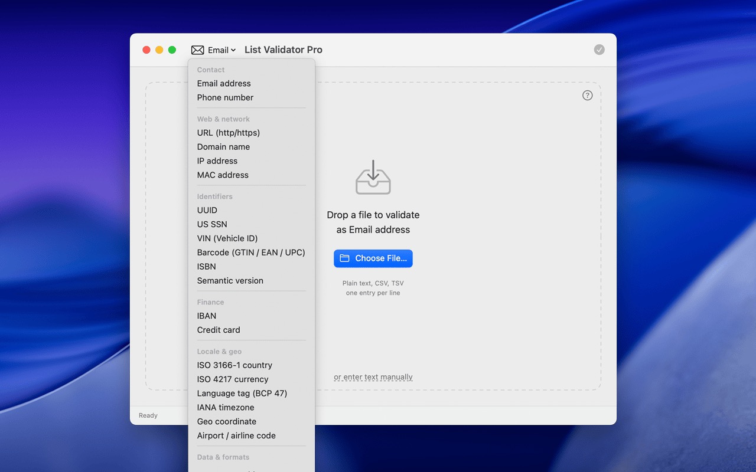Viewport: 756px width, 472px height.
Task: Collapse the Email validator type dropdown
Action: coord(214,50)
